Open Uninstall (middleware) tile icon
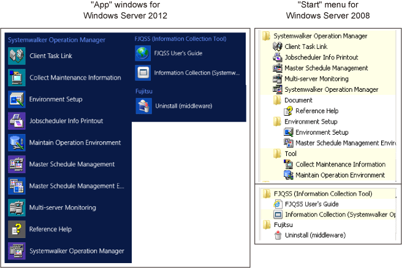The width and height of the screenshot is (402, 268). tap(144, 106)
